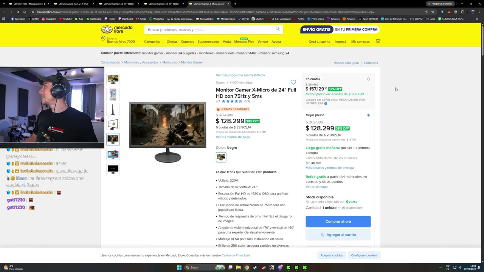
Task: Open Discord from the taskbar
Action: pos(280,267)
